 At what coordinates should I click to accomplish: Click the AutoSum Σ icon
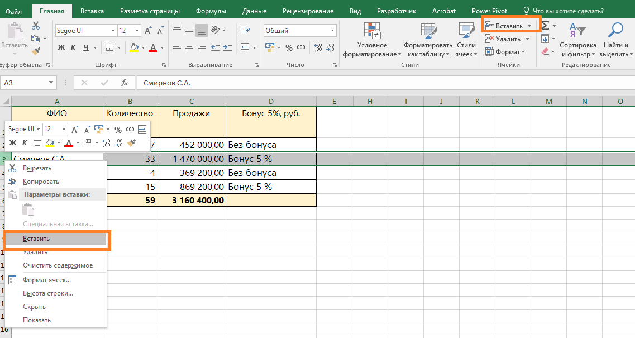click(x=545, y=24)
